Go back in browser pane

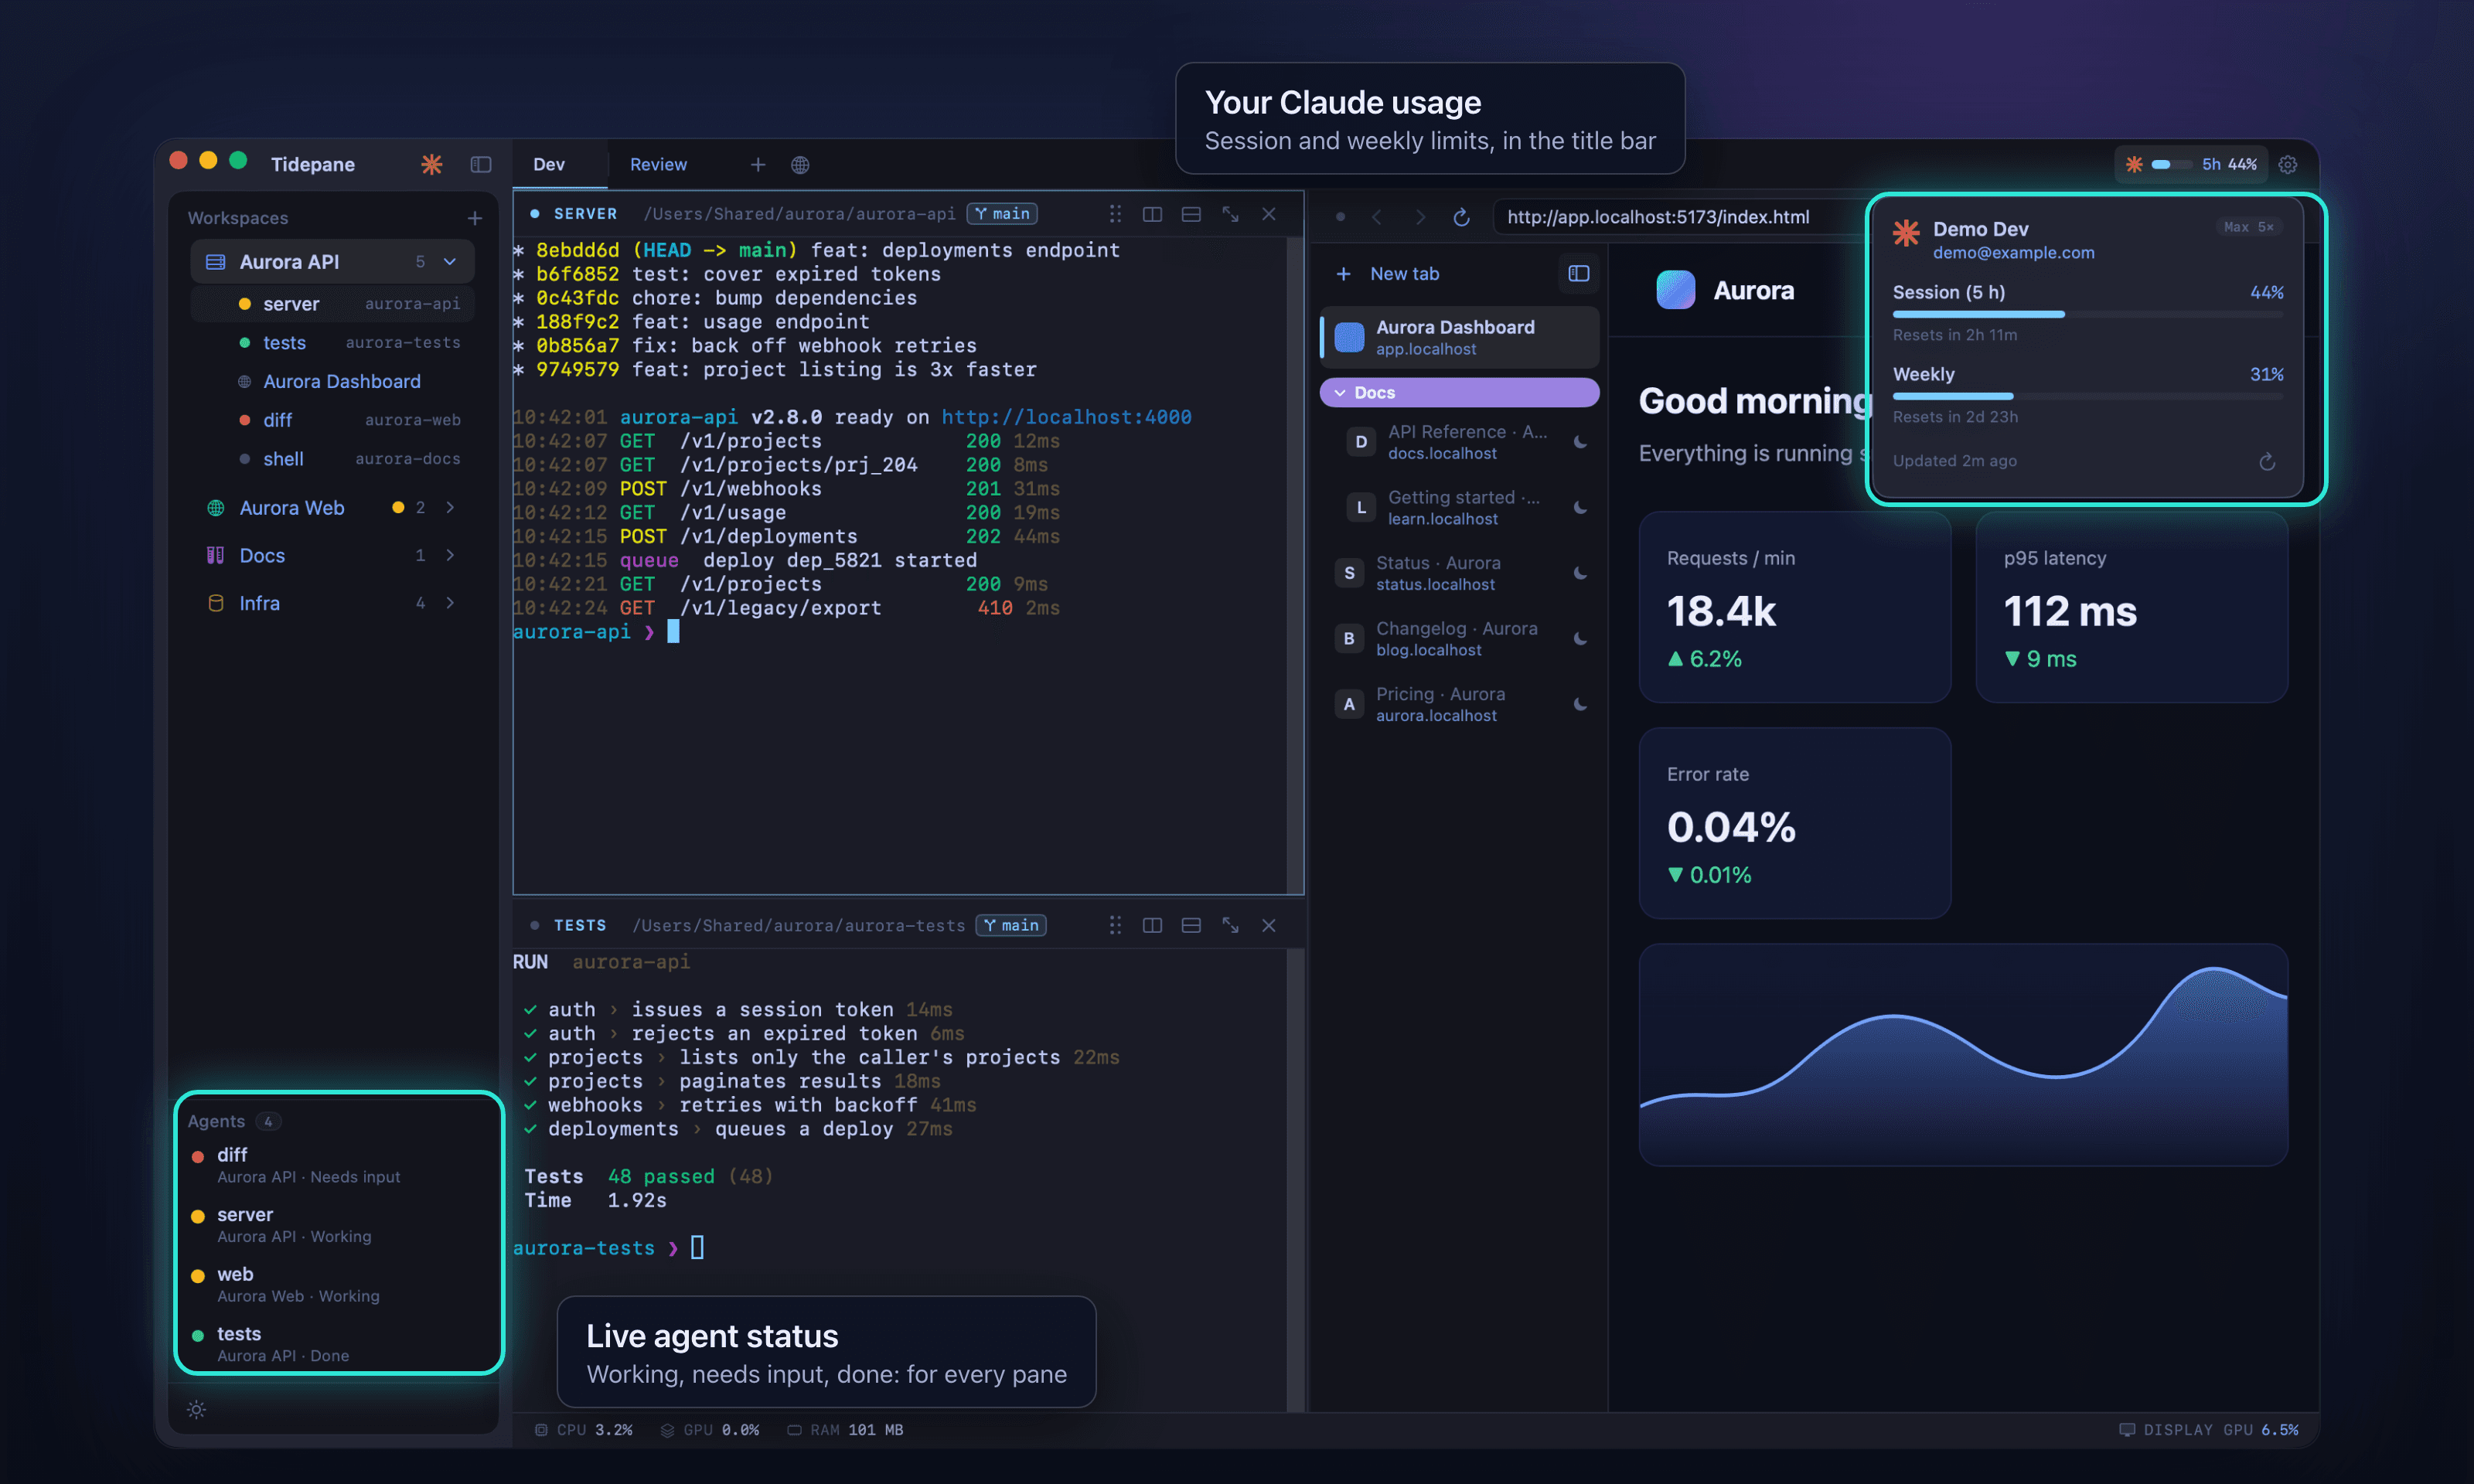[x=1377, y=217]
